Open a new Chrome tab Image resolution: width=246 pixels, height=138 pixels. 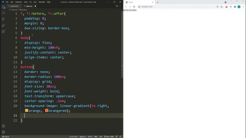point(158,2)
